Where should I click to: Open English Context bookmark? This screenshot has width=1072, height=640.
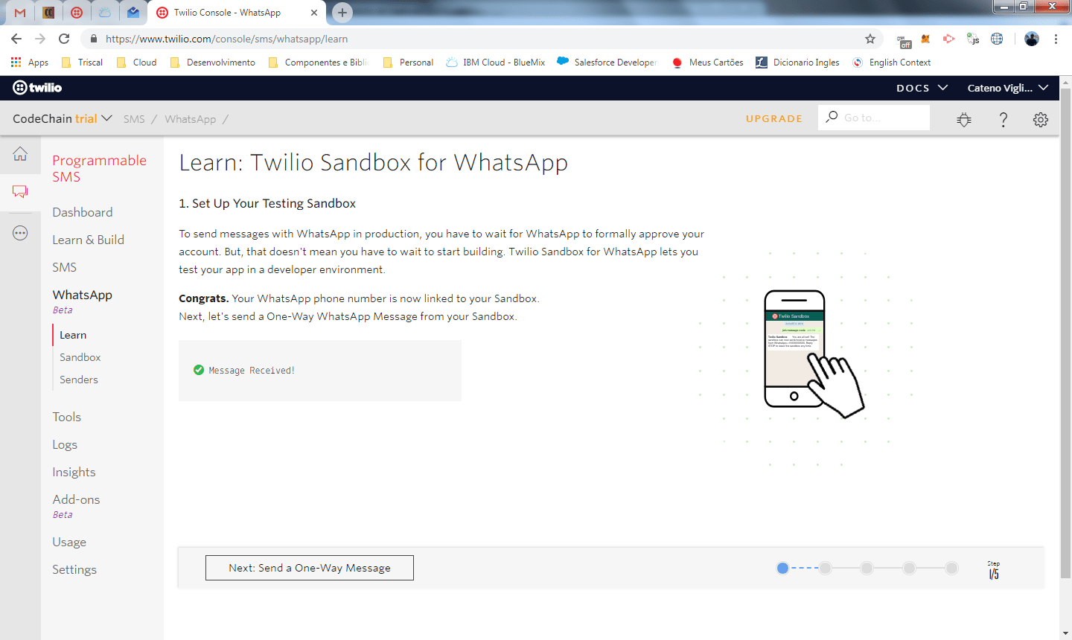(892, 63)
